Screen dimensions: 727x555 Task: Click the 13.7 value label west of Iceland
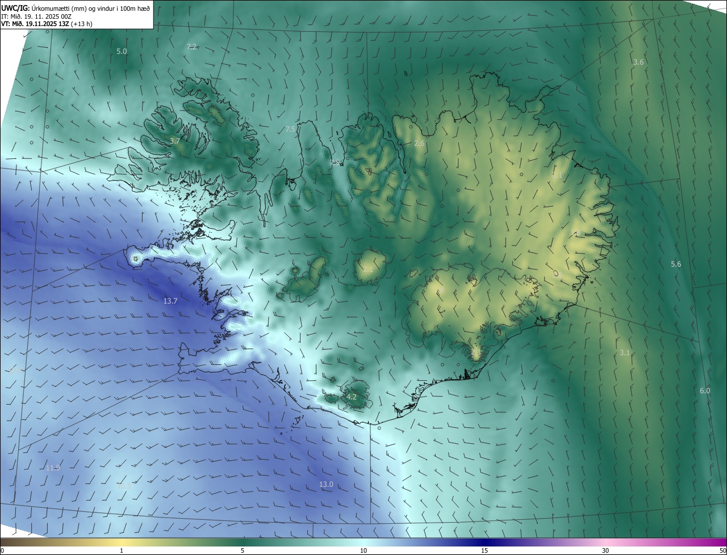point(170,301)
